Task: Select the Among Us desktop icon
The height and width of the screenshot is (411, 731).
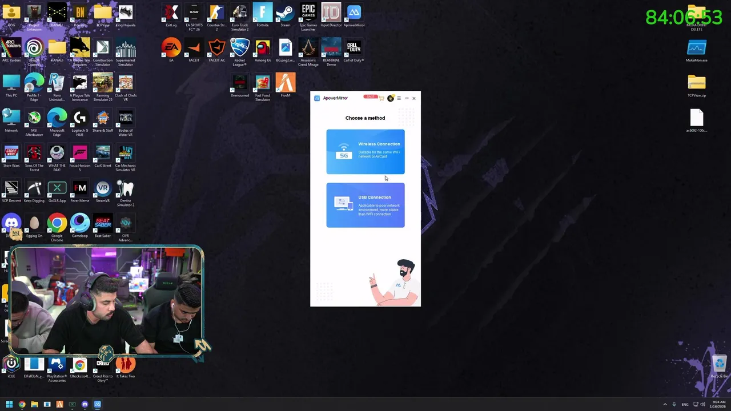Action: coord(263,50)
